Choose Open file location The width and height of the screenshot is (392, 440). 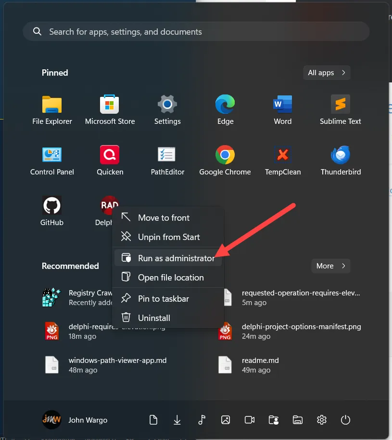point(168,278)
